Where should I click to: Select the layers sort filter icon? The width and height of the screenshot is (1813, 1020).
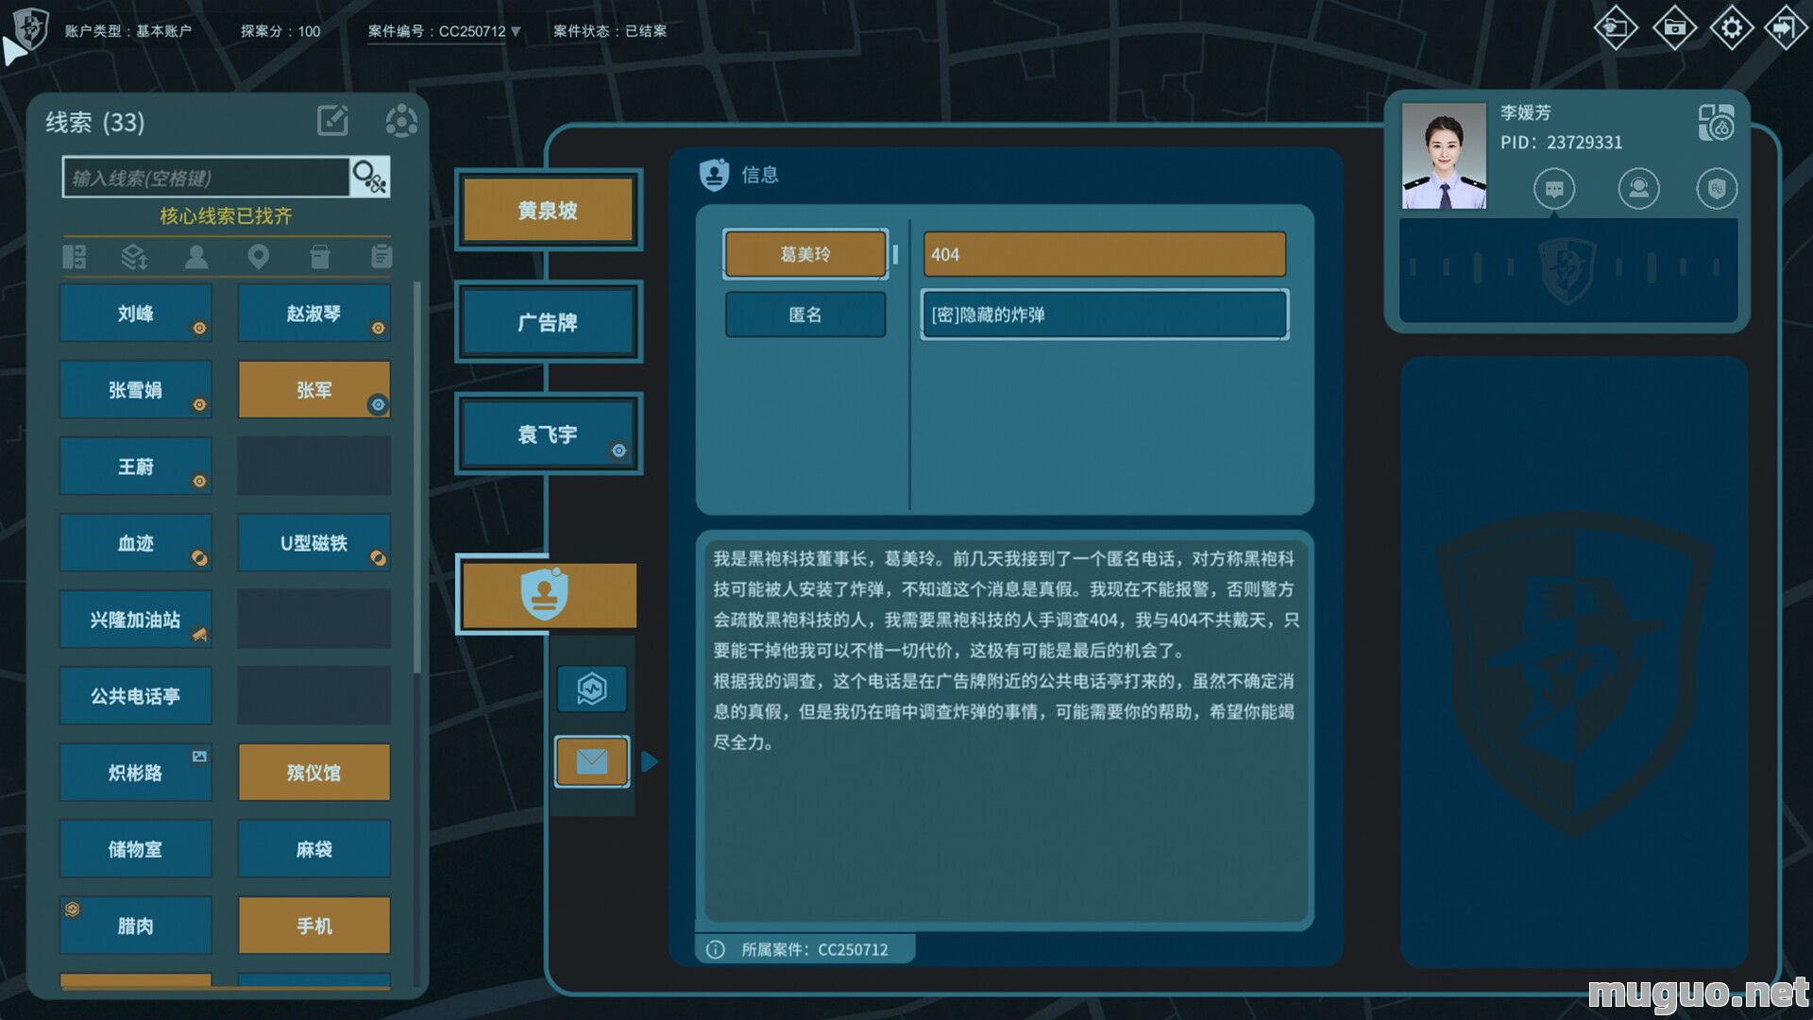(135, 256)
